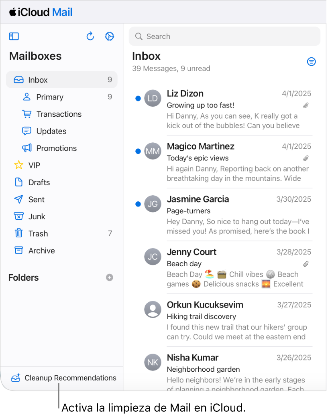Viewport: 328px width, 419px height.
Task: Click the Primary person icon
Action: point(27,97)
